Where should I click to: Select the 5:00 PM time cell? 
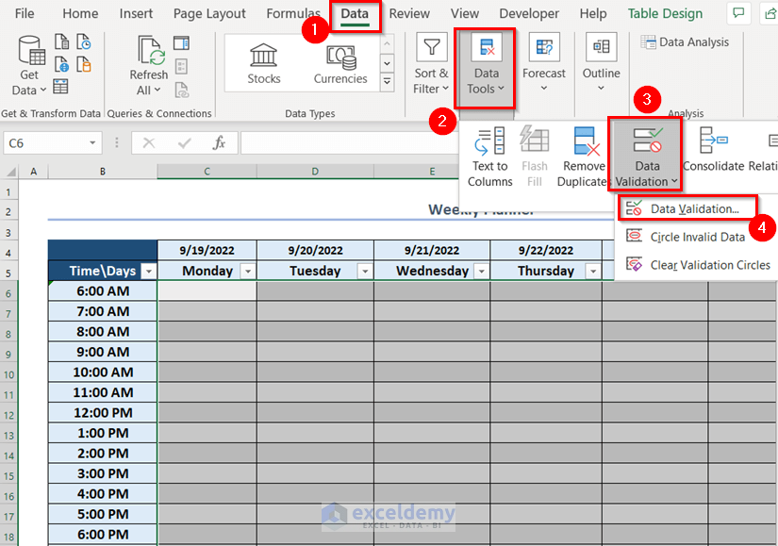(x=103, y=514)
